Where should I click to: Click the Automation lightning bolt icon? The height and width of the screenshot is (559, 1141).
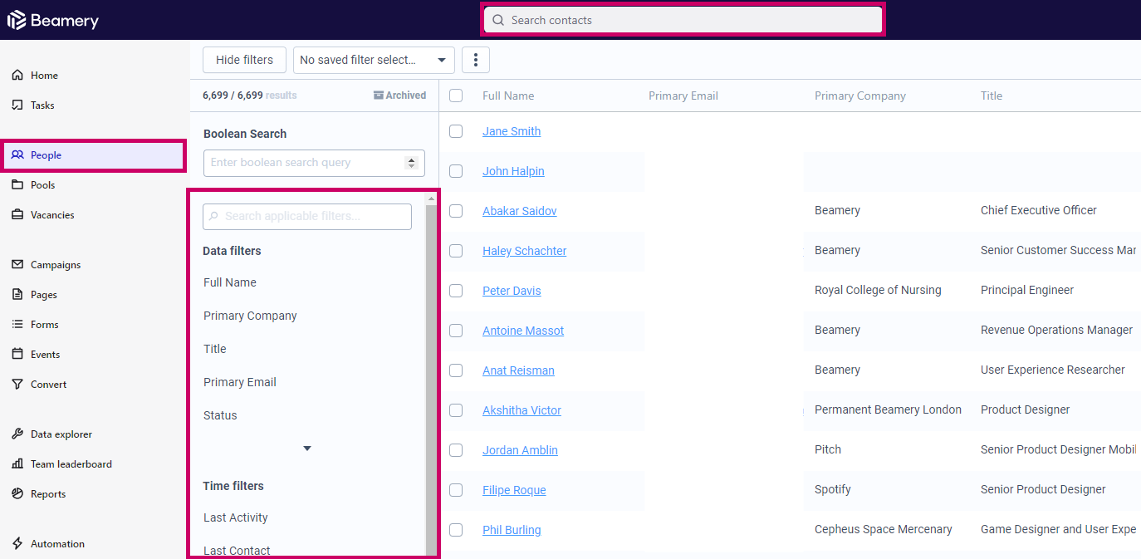tap(17, 544)
